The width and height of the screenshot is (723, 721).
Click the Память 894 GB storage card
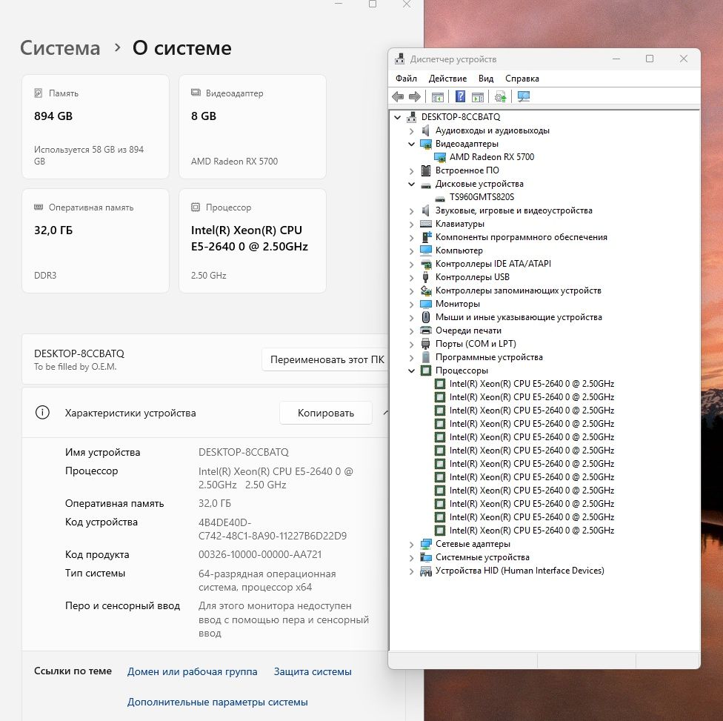[96, 127]
